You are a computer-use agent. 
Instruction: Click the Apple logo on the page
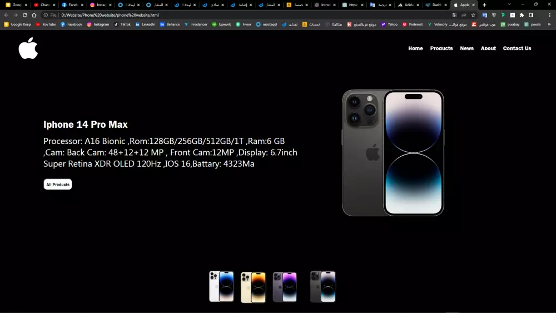tap(28, 48)
